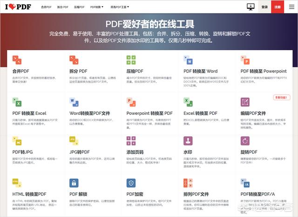
Task: Open the 排列PDF文件 title
Action: tap(196, 194)
